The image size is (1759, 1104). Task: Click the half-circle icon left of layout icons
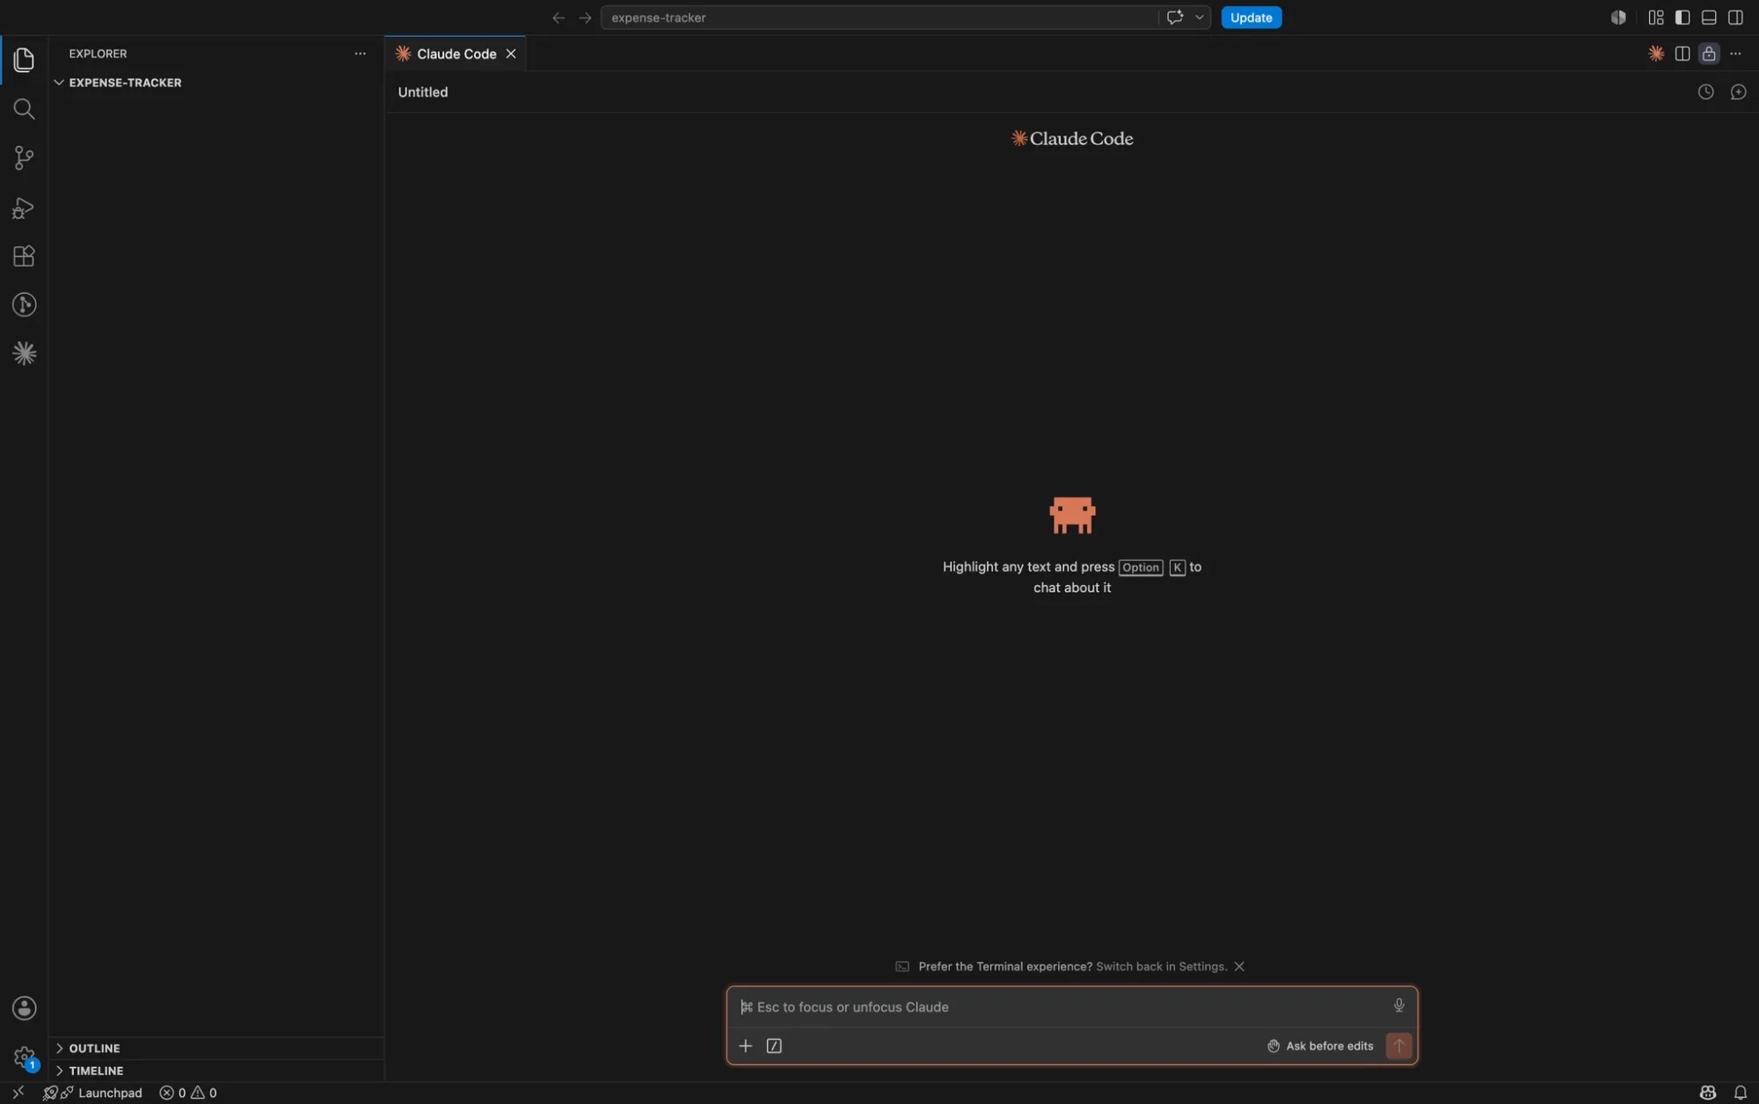[1618, 18]
